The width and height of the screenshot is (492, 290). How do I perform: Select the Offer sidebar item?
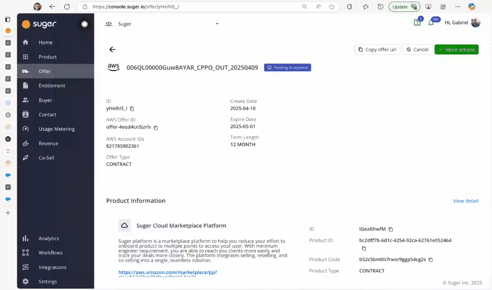pos(56,71)
